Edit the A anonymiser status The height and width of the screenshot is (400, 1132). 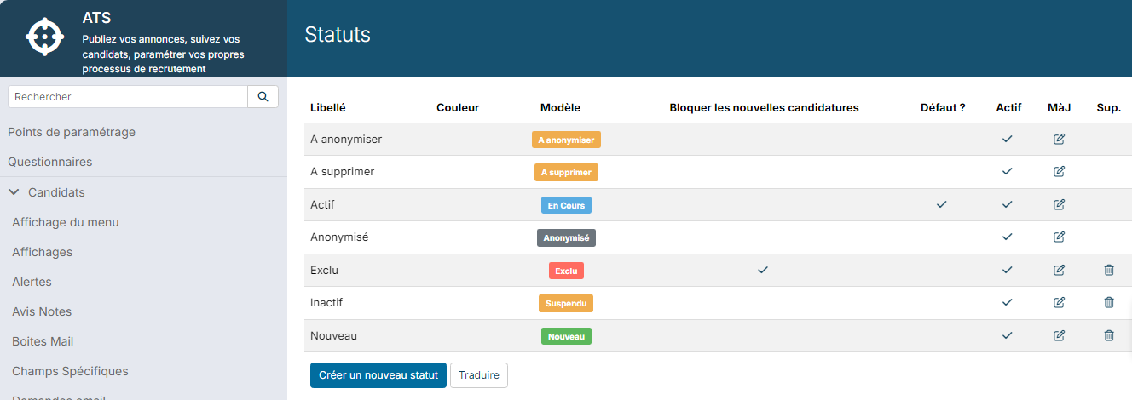pos(1059,139)
